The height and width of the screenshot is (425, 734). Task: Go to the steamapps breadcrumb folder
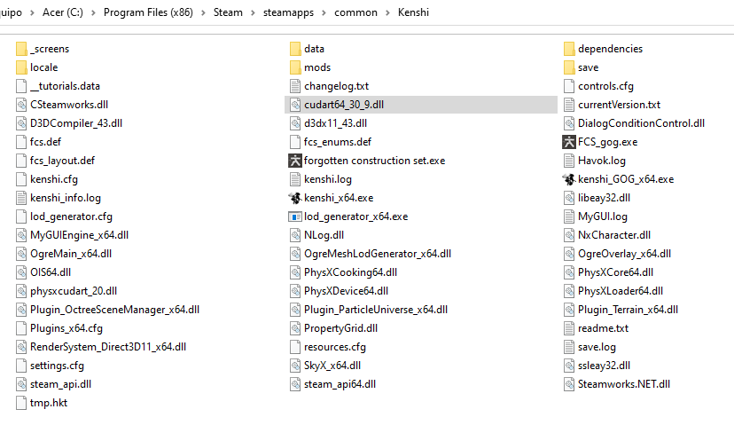pos(288,12)
